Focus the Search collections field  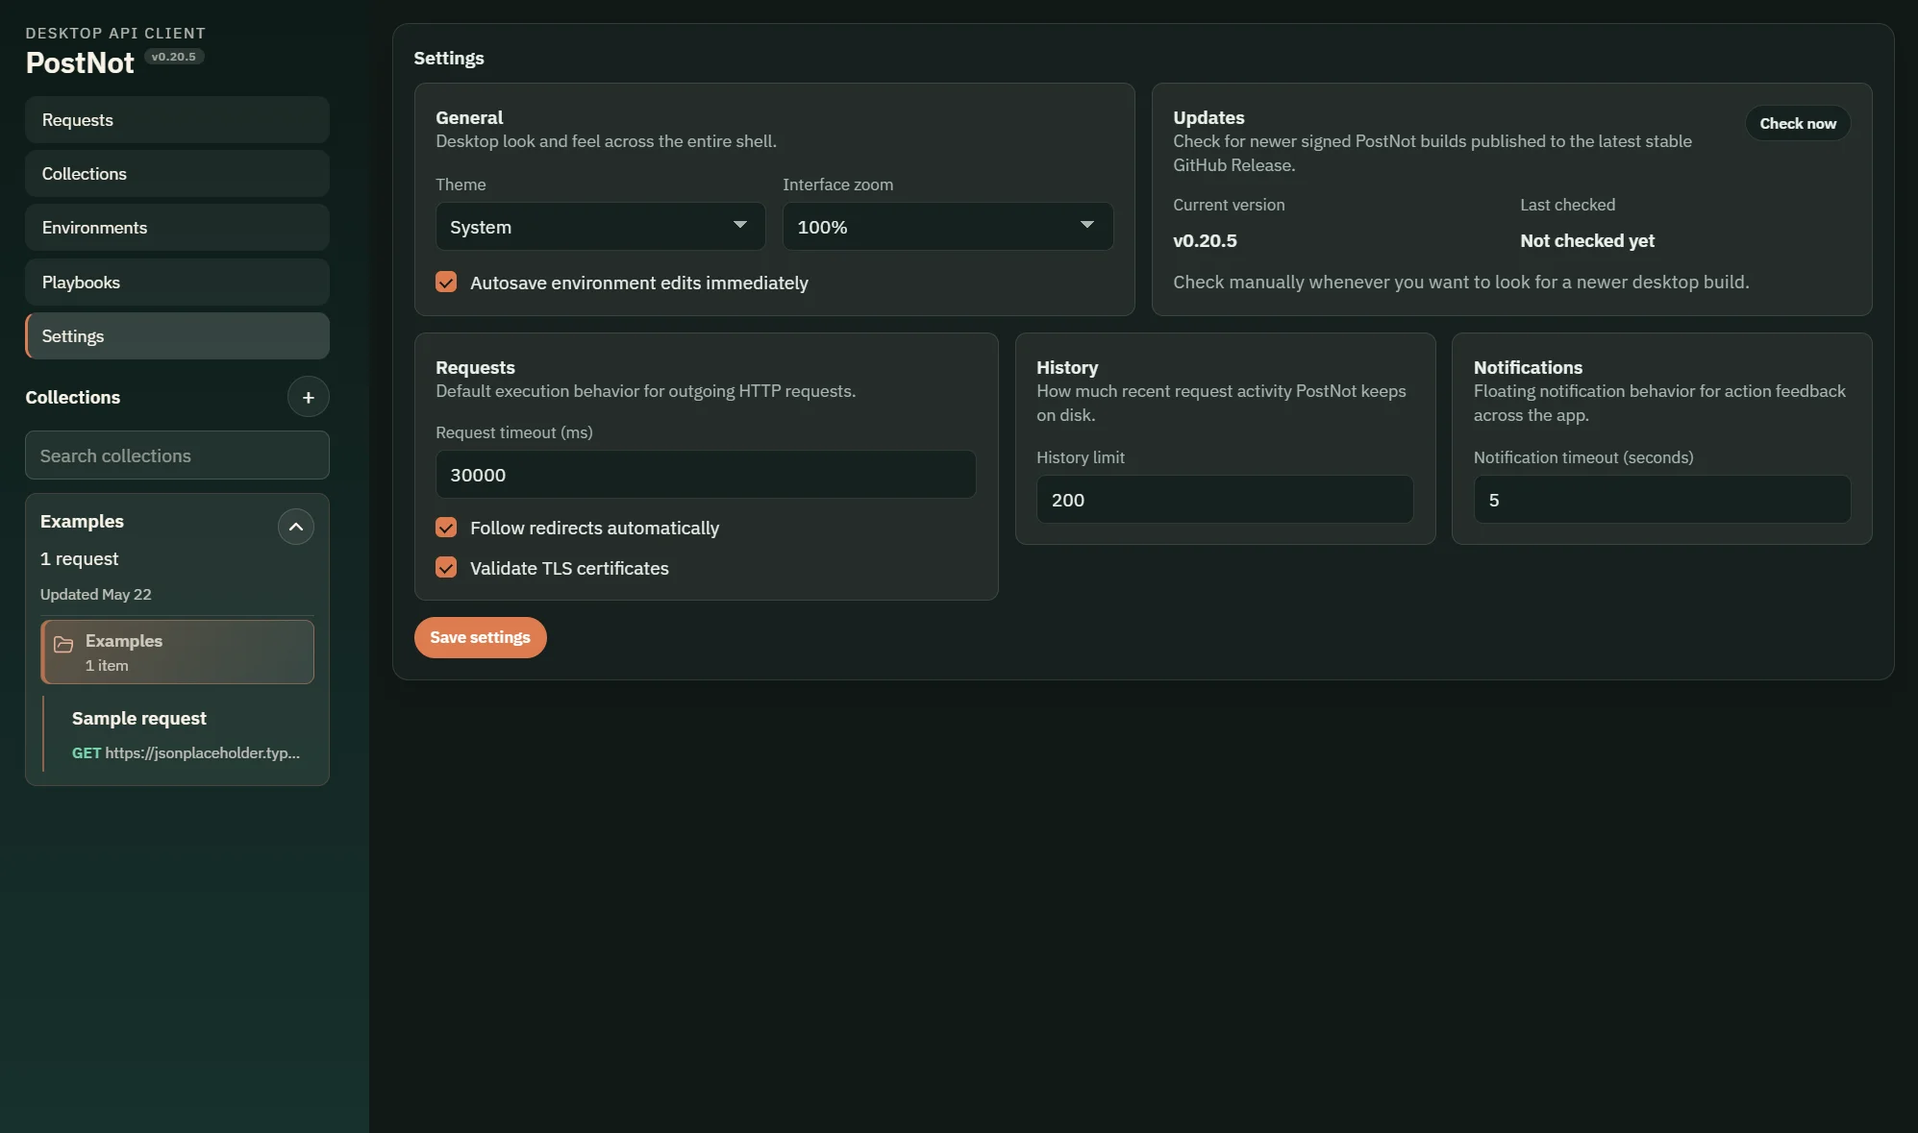tap(177, 456)
